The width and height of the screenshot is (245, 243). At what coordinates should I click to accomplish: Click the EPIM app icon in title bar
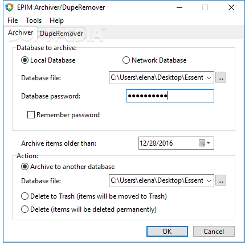(9, 7)
